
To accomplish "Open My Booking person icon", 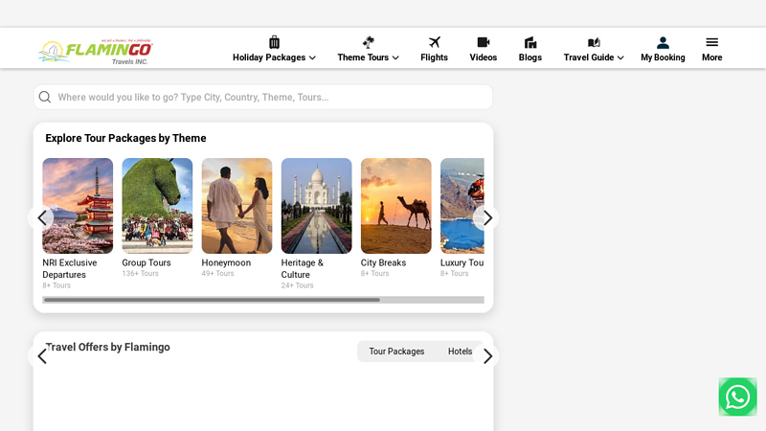I will click(663, 43).
